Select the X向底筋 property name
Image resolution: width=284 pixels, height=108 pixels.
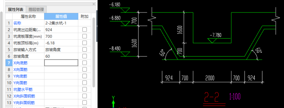pyautogui.click(x=20, y=63)
